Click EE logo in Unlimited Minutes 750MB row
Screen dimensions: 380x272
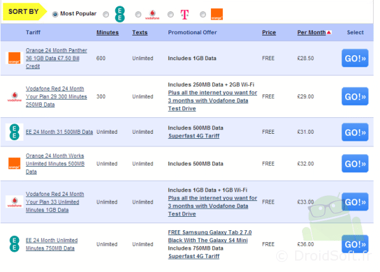tap(15, 244)
